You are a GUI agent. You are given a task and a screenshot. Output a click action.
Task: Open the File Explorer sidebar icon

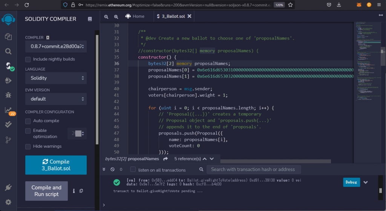pyautogui.click(x=8, y=37)
